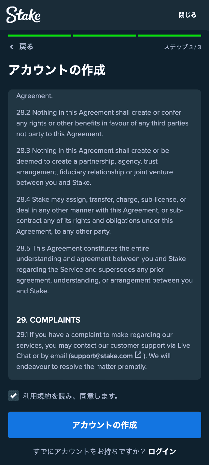Click the 29. COMPLAINTS section heading
The width and height of the screenshot is (209, 465).
[48, 320]
